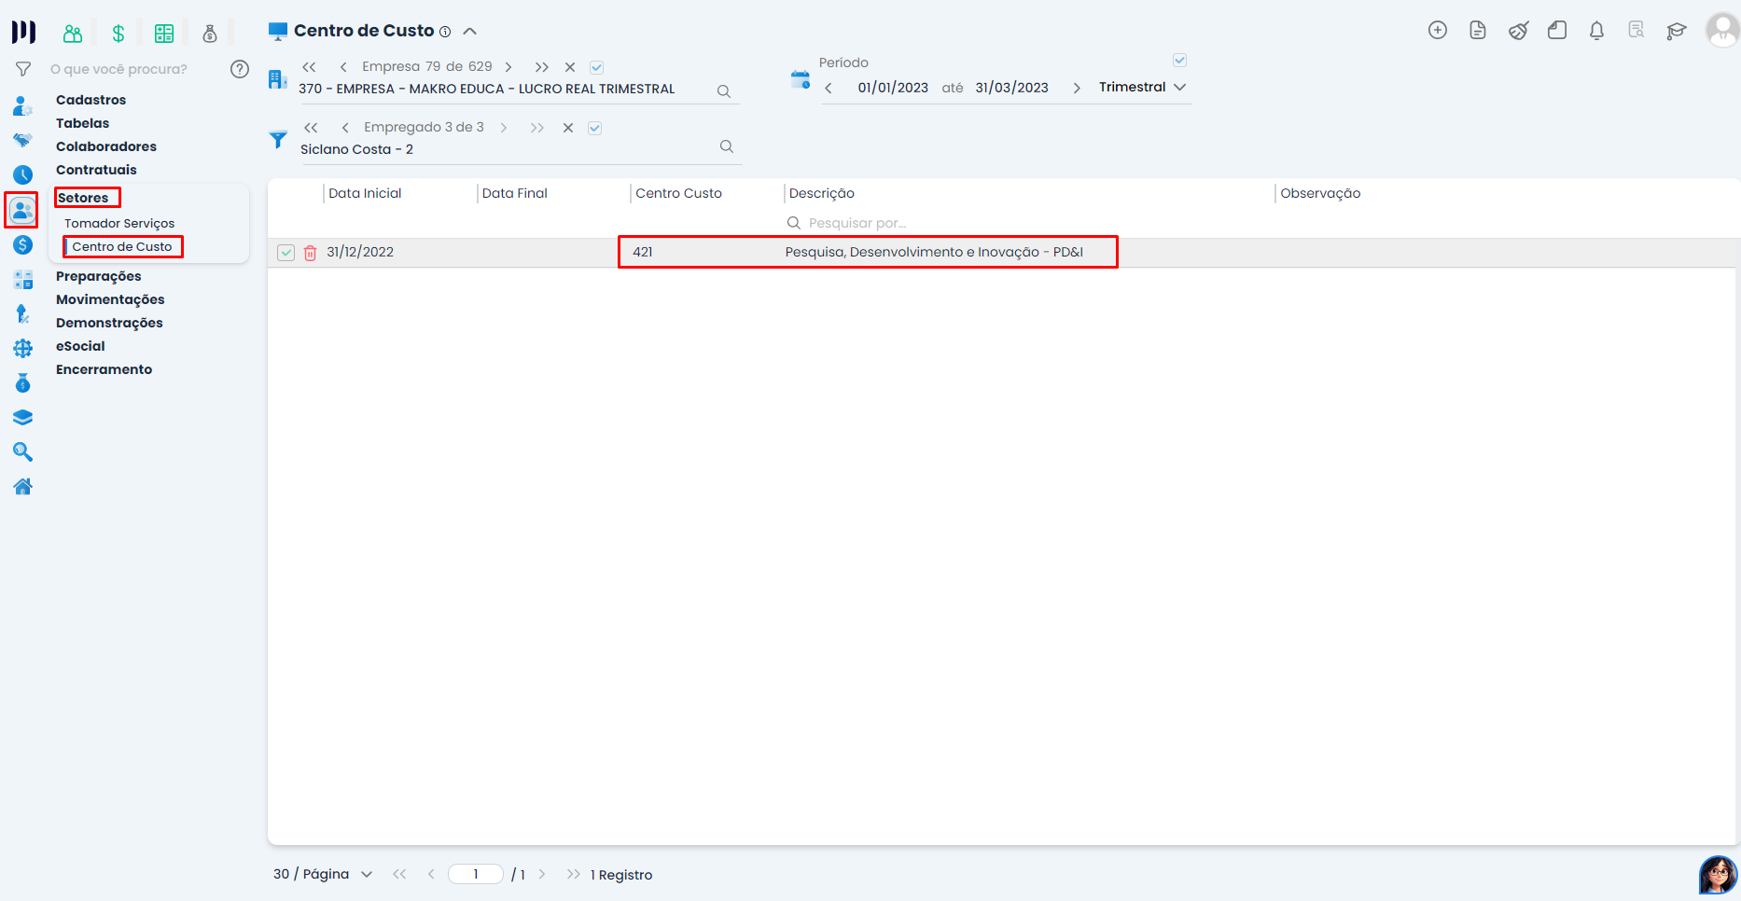The image size is (1741, 901).
Task: Click the funnel filter icon beside menu search
Action: pyautogui.click(x=23, y=69)
